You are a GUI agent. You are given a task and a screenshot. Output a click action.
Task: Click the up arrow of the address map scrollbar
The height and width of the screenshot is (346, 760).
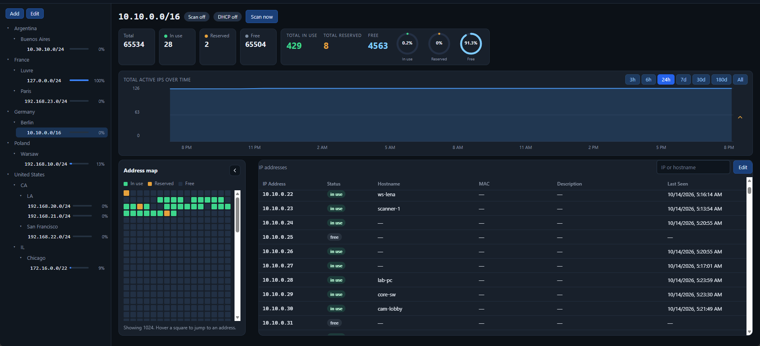point(238,193)
